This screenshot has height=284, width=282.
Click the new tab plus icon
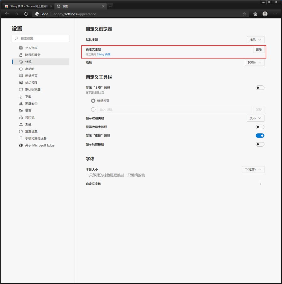point(110,6)
